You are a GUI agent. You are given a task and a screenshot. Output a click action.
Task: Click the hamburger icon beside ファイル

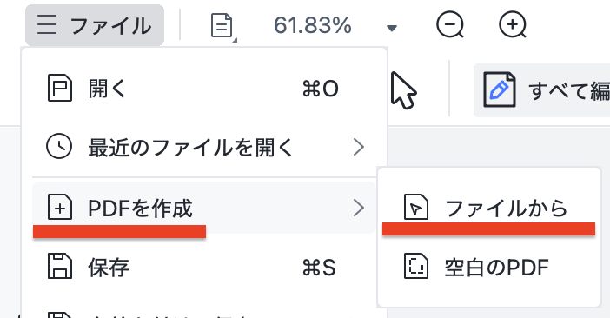[47, 25]
